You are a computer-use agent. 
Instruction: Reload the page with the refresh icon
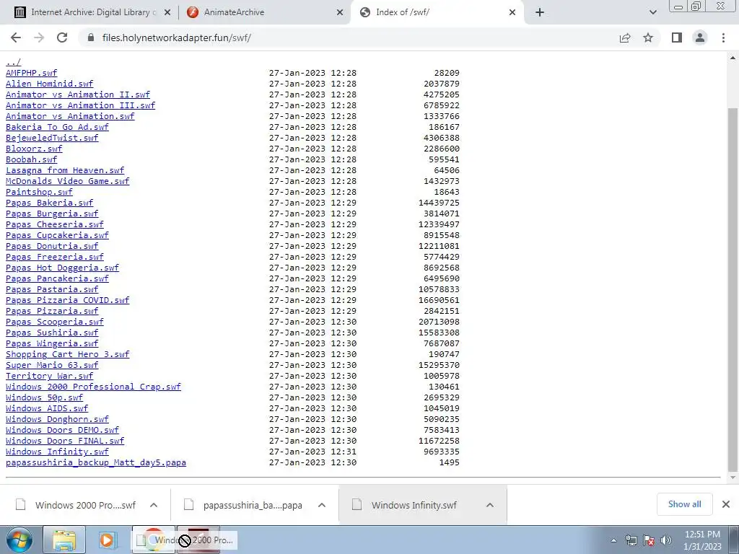(62, 38)
